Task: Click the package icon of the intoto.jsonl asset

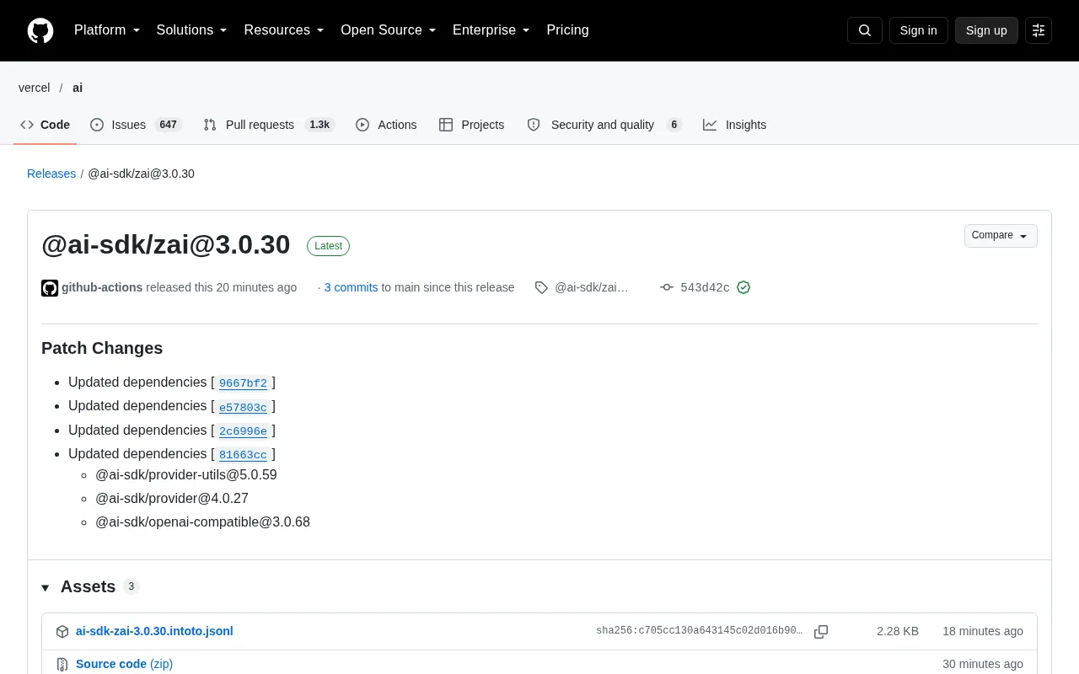Action: coord(62,631)
